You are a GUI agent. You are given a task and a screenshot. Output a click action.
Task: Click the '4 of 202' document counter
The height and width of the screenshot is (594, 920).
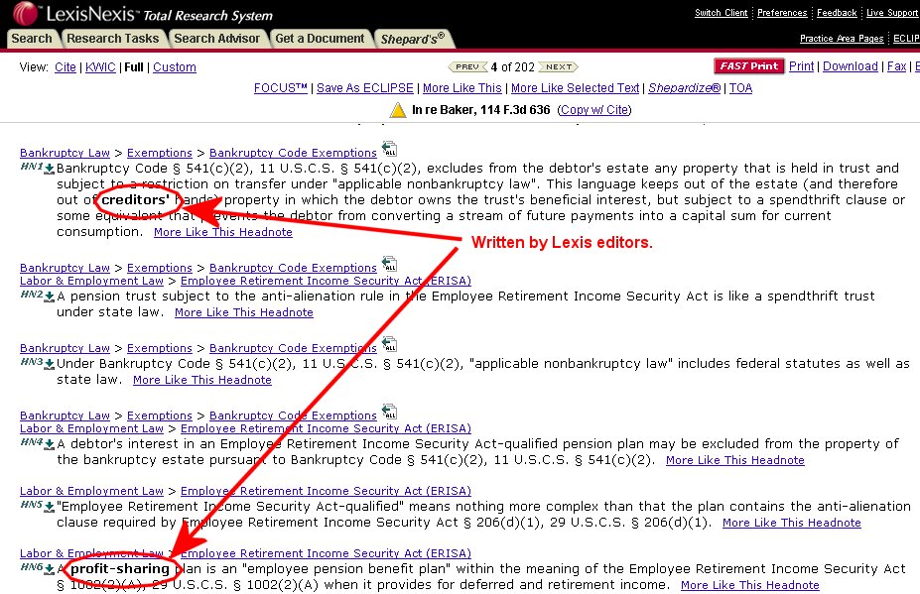(513, 66)
